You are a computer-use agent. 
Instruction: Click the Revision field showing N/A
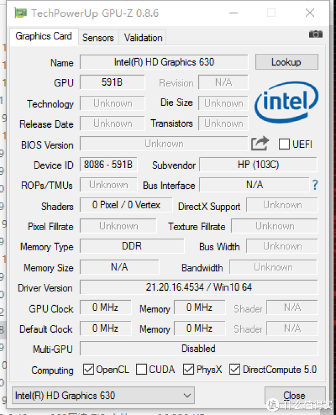pyautogui.click(x=223, y=82)
